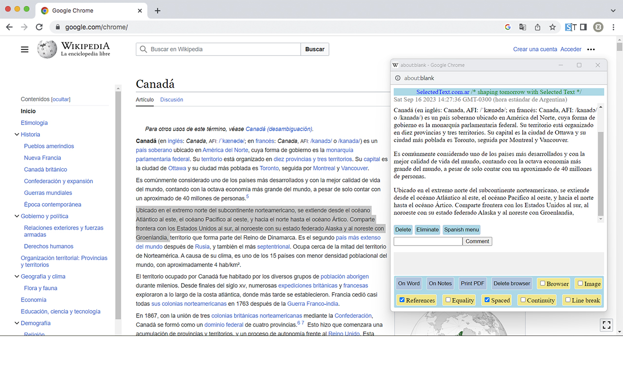Uncheck the References checkbox
The width and height of the screenshot is (623, 389).
402,300
